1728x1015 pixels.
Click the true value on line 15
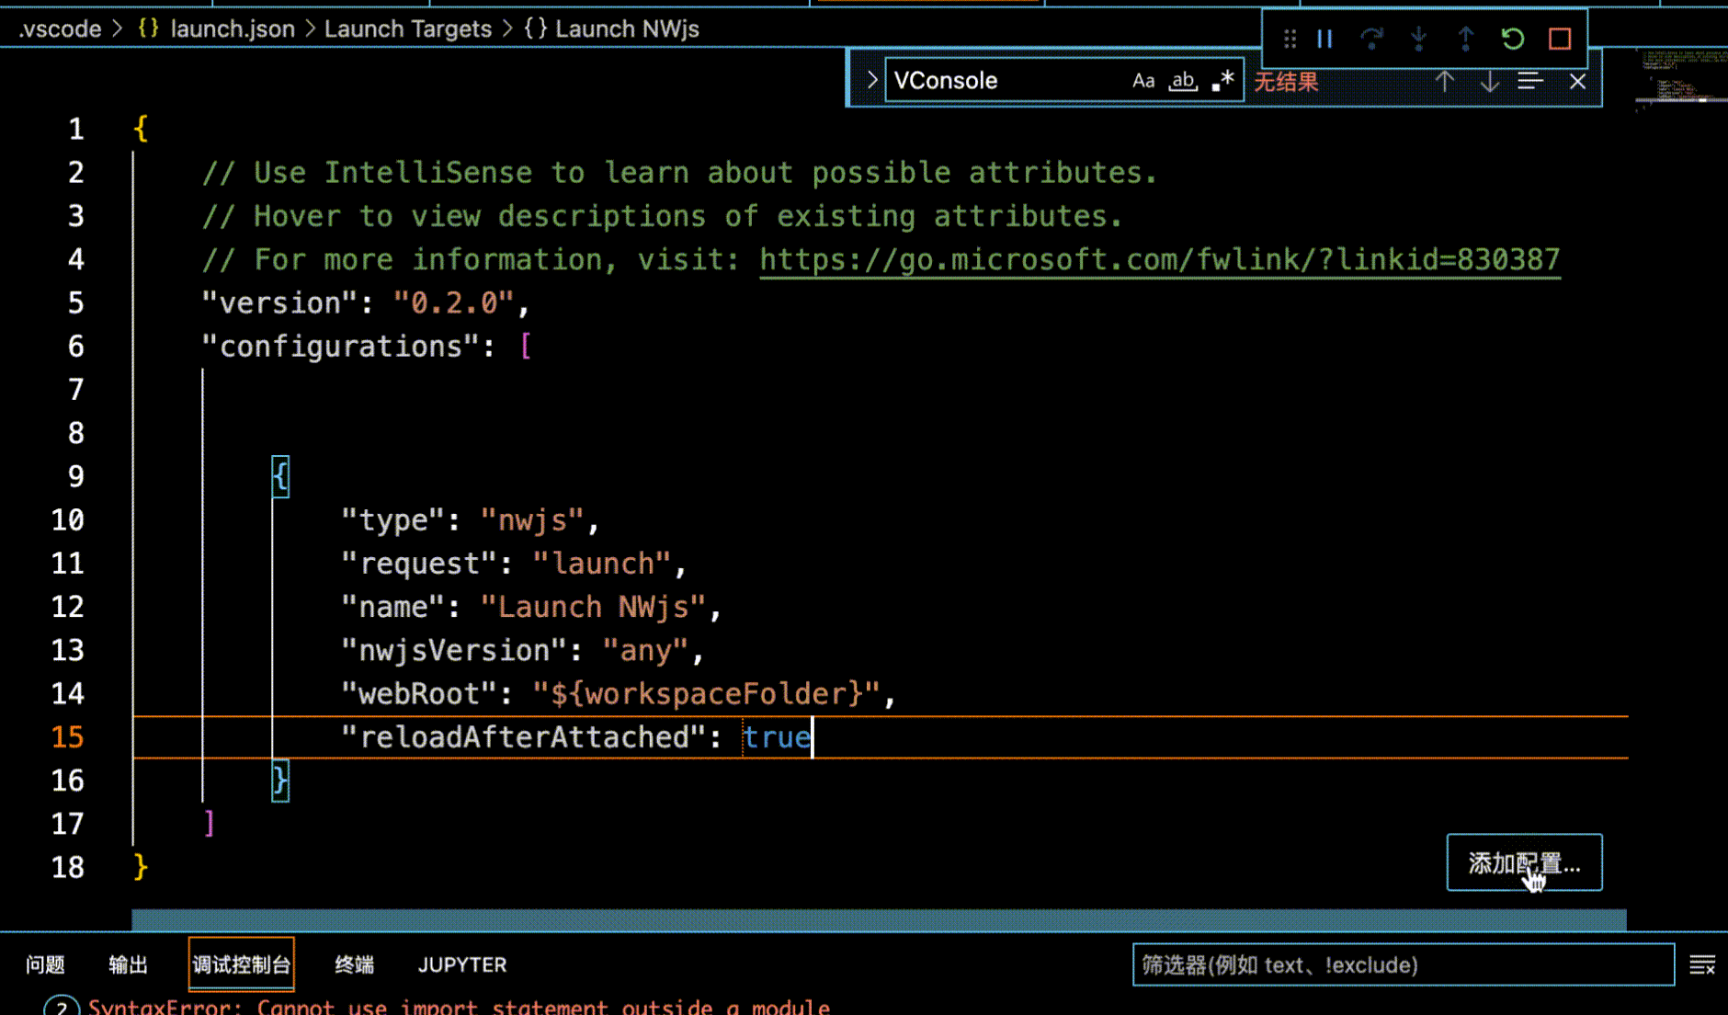pos(778,737)
